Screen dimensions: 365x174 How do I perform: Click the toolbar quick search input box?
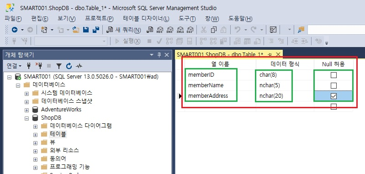click(336, 30)
